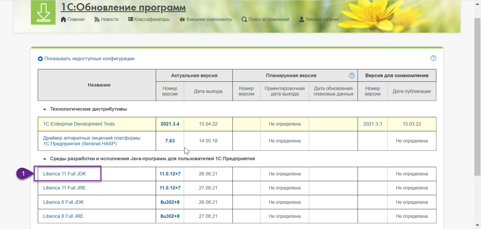Open the Новости menu item
This screenshot has height=229, width=481.
click(x=106, y=19)
